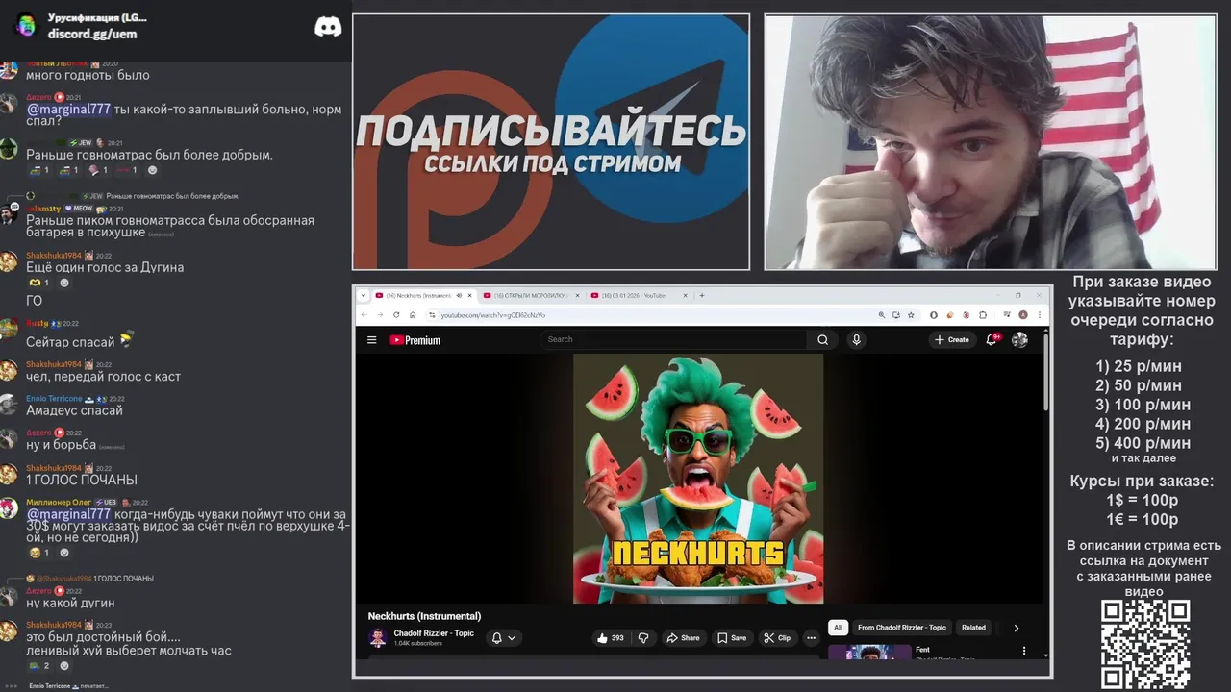This screenshot has height=692, width=1231.
Task: Click the Neckhurts video player artwork
Action: (x=698, y=479)
